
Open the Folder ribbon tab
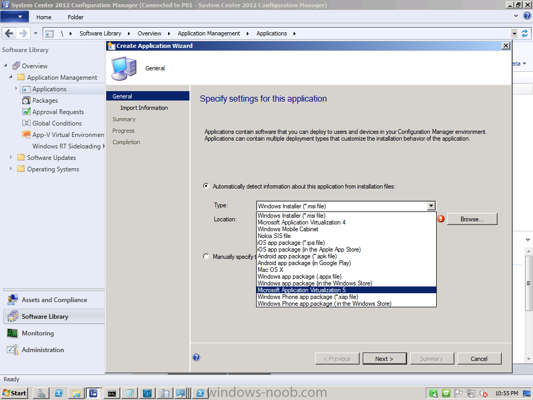point(75,17)
